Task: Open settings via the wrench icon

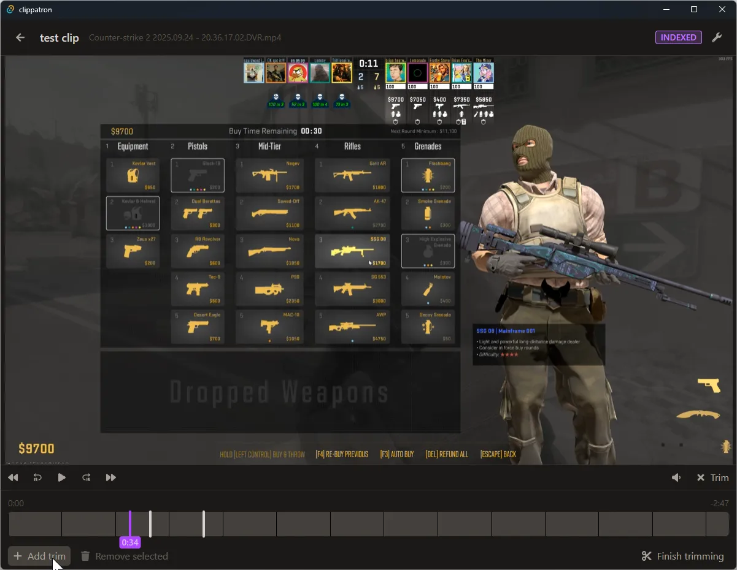Action: coord(716,37)
